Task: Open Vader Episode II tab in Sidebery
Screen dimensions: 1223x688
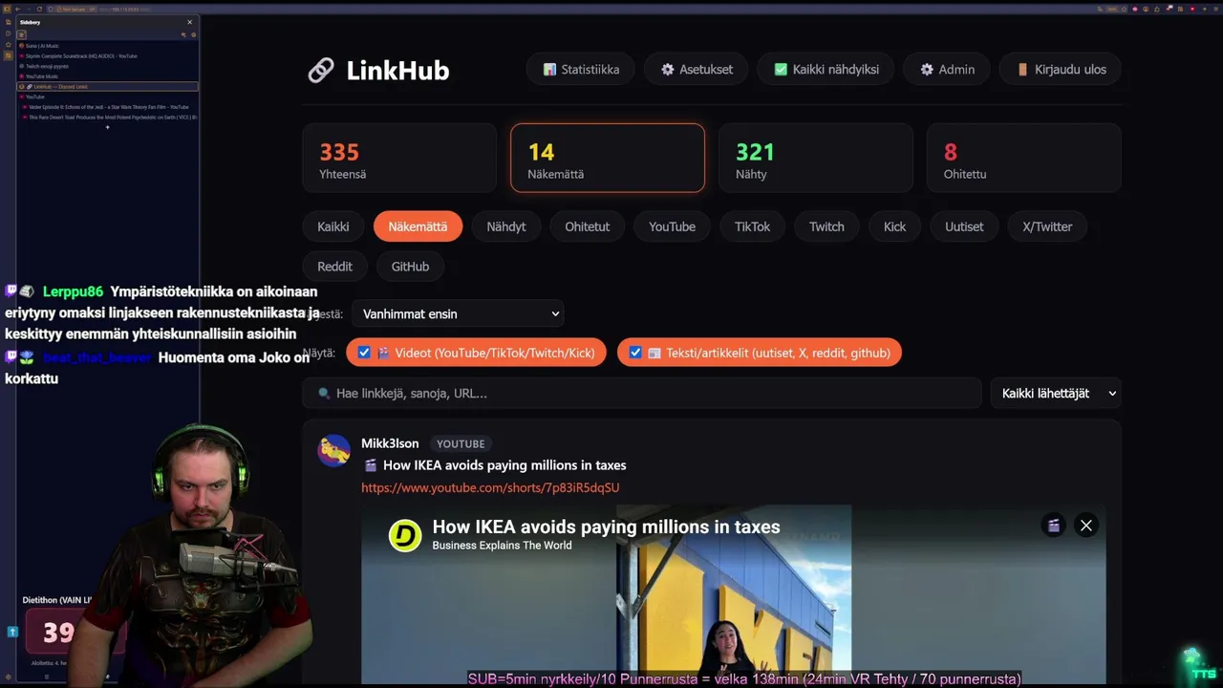Action: 109,107
